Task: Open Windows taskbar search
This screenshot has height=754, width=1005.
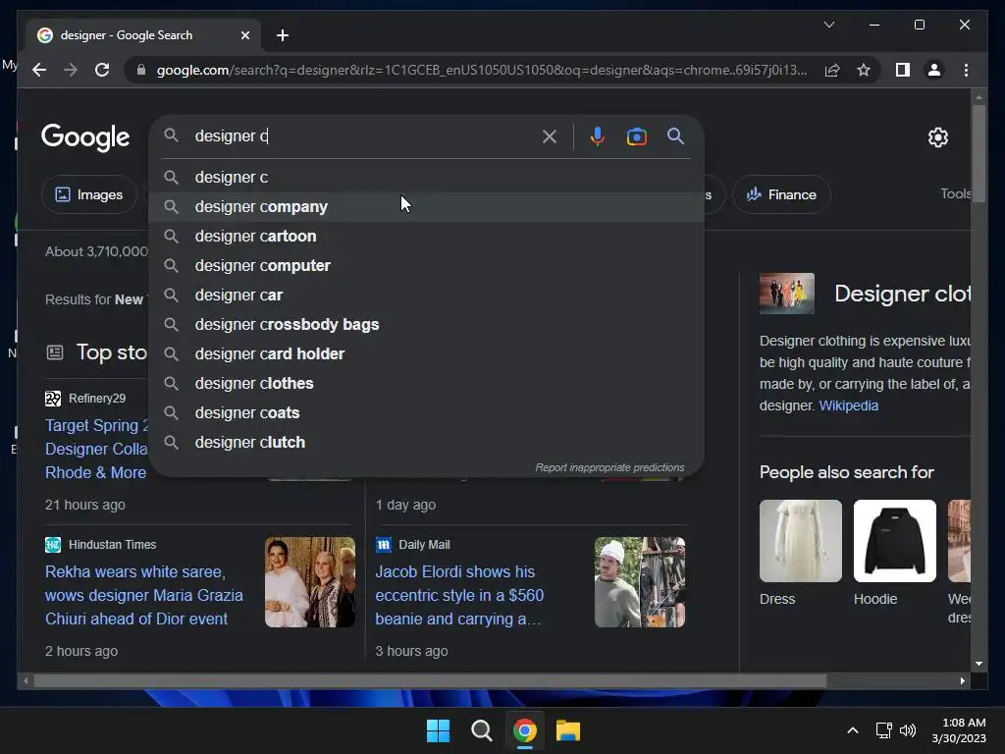Action: [481, 730]
